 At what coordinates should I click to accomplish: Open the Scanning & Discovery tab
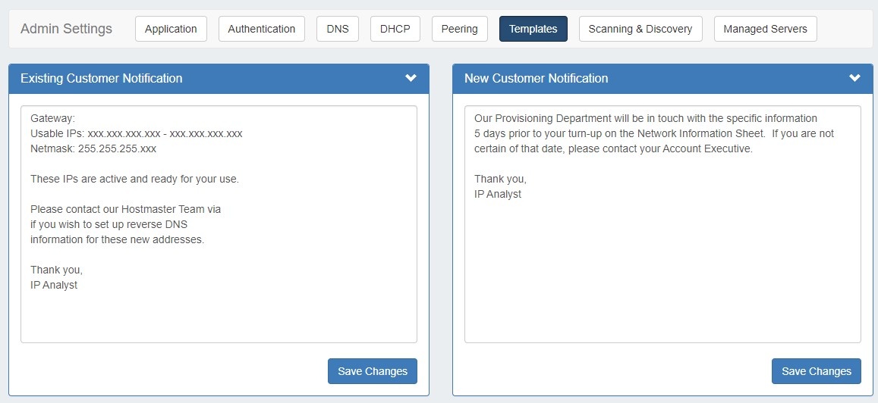(640, 29)
